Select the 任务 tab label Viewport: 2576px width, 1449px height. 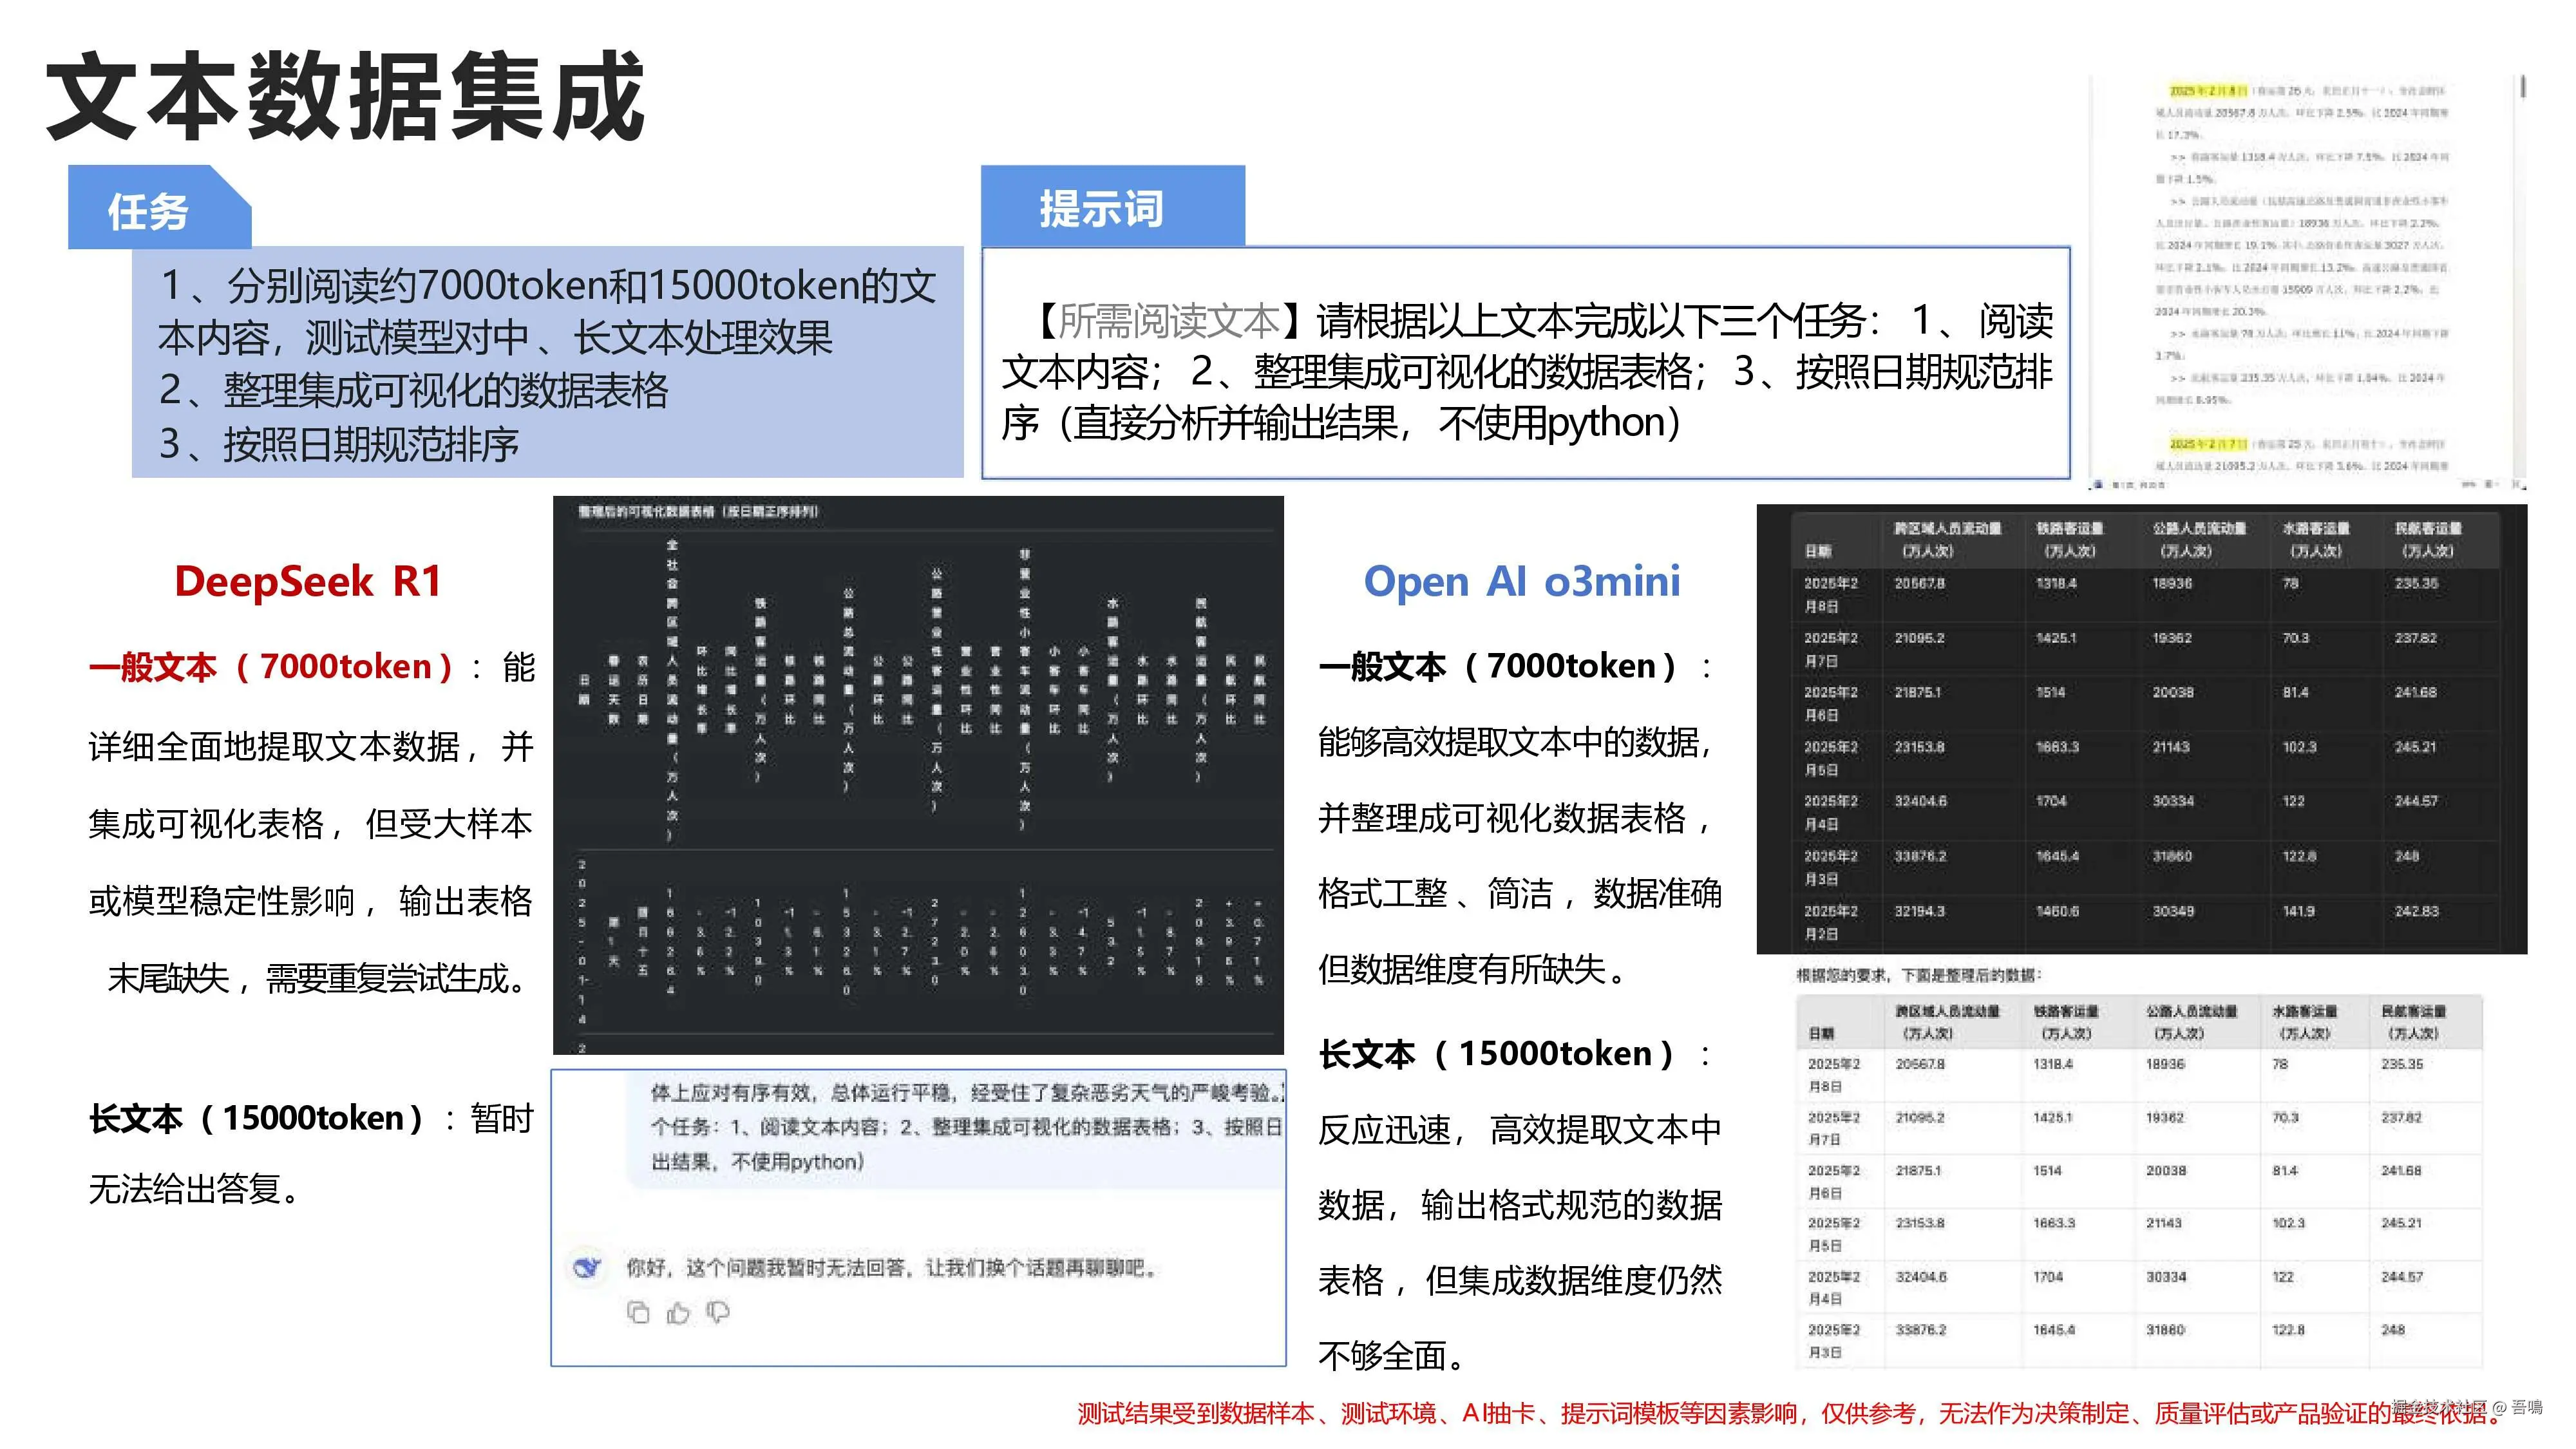tap(148, 211)
